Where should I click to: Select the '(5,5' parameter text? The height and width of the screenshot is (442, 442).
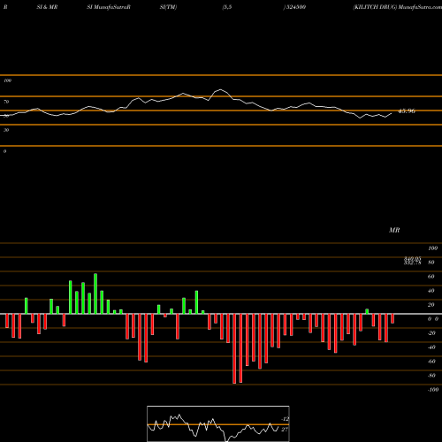[x=227, y=7]
